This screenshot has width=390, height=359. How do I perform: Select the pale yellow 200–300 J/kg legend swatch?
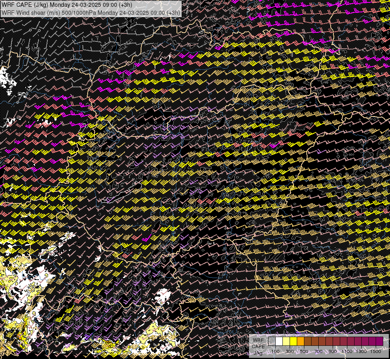tap(286, 341)
